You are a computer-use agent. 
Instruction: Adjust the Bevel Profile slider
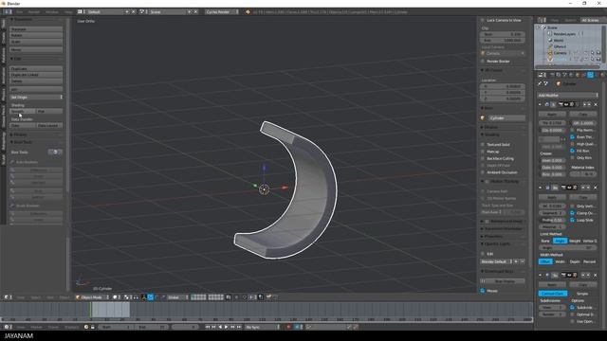tap(552, 220)
